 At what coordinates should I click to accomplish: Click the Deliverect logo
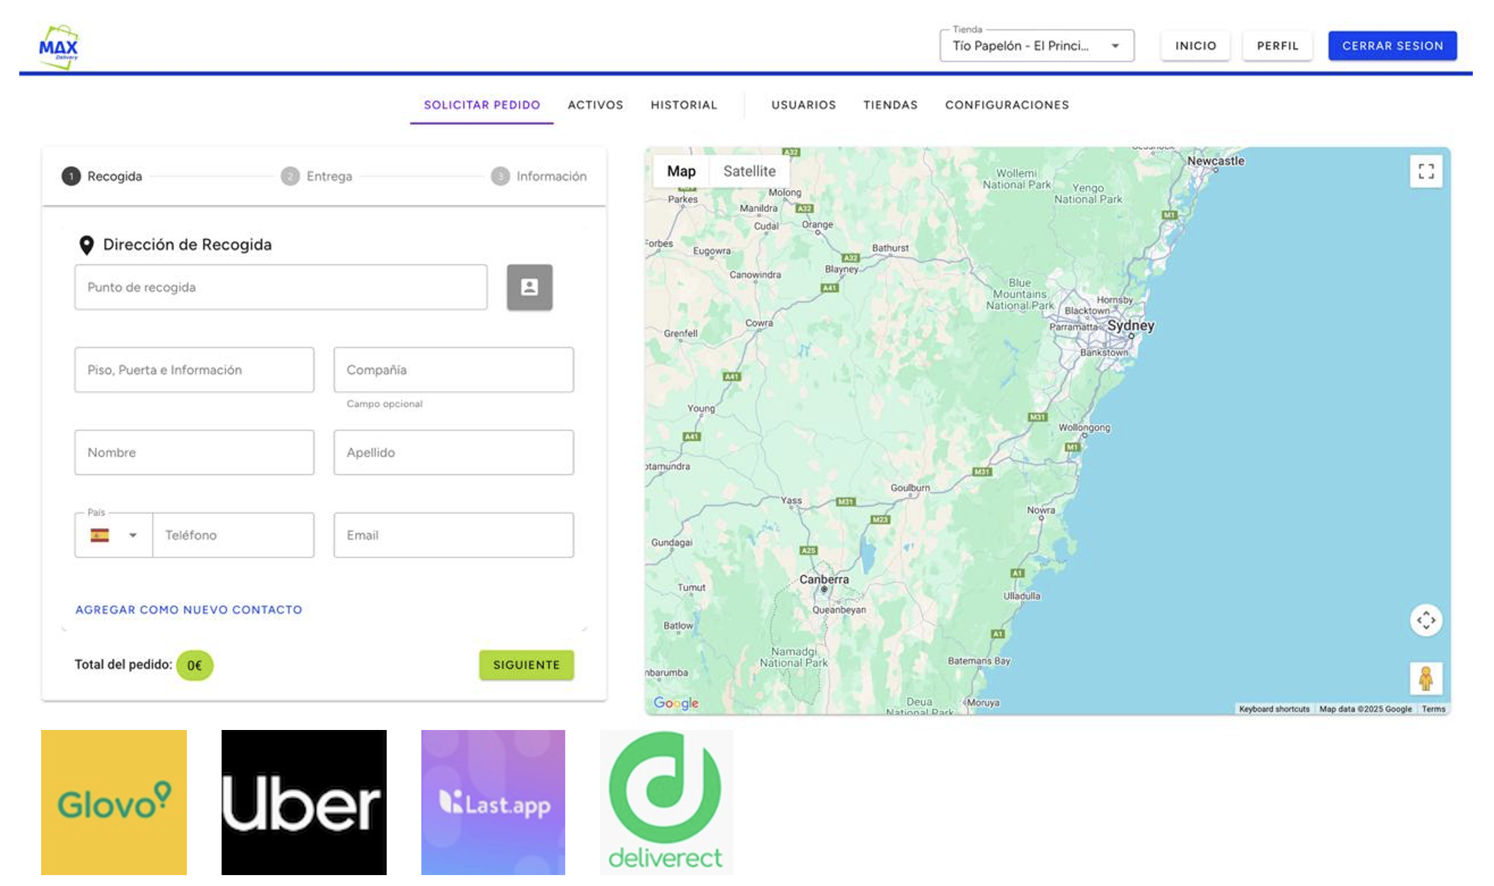pyautogui.click(x=666, y=802)
